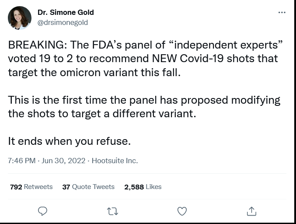Click the 792 retweet count number
The image size is (296, 224).
pyautogui.click(x=16, y=187)
